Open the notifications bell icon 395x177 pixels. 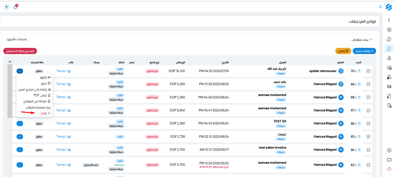(15, 7)
